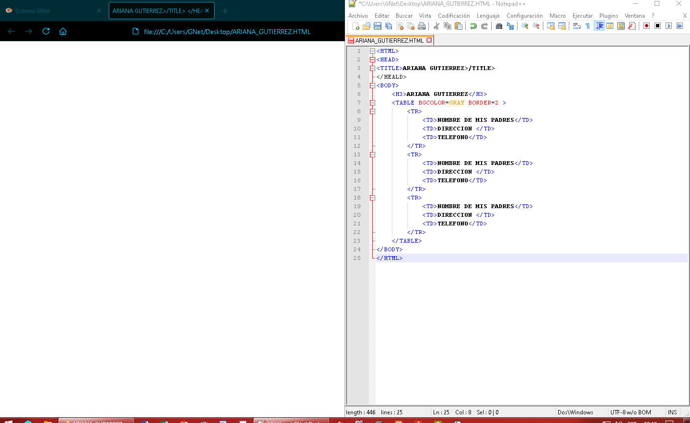Open the Document Map panel
Screen dimensions: 690x423
(621, 26)
